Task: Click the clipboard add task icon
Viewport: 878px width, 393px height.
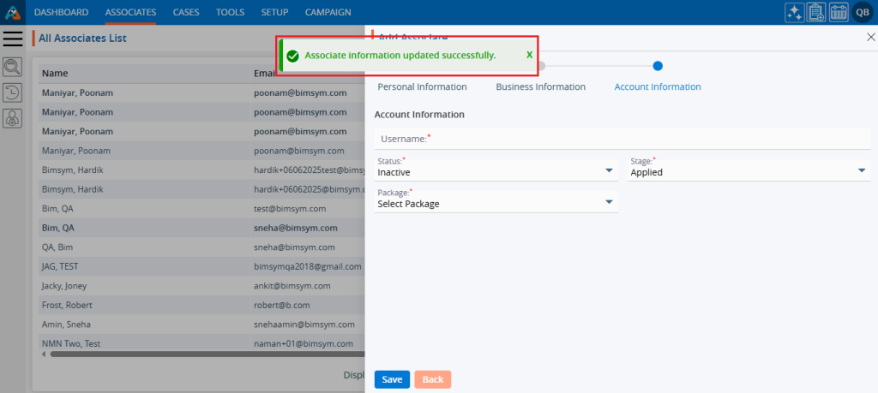Action: [816, 12]
